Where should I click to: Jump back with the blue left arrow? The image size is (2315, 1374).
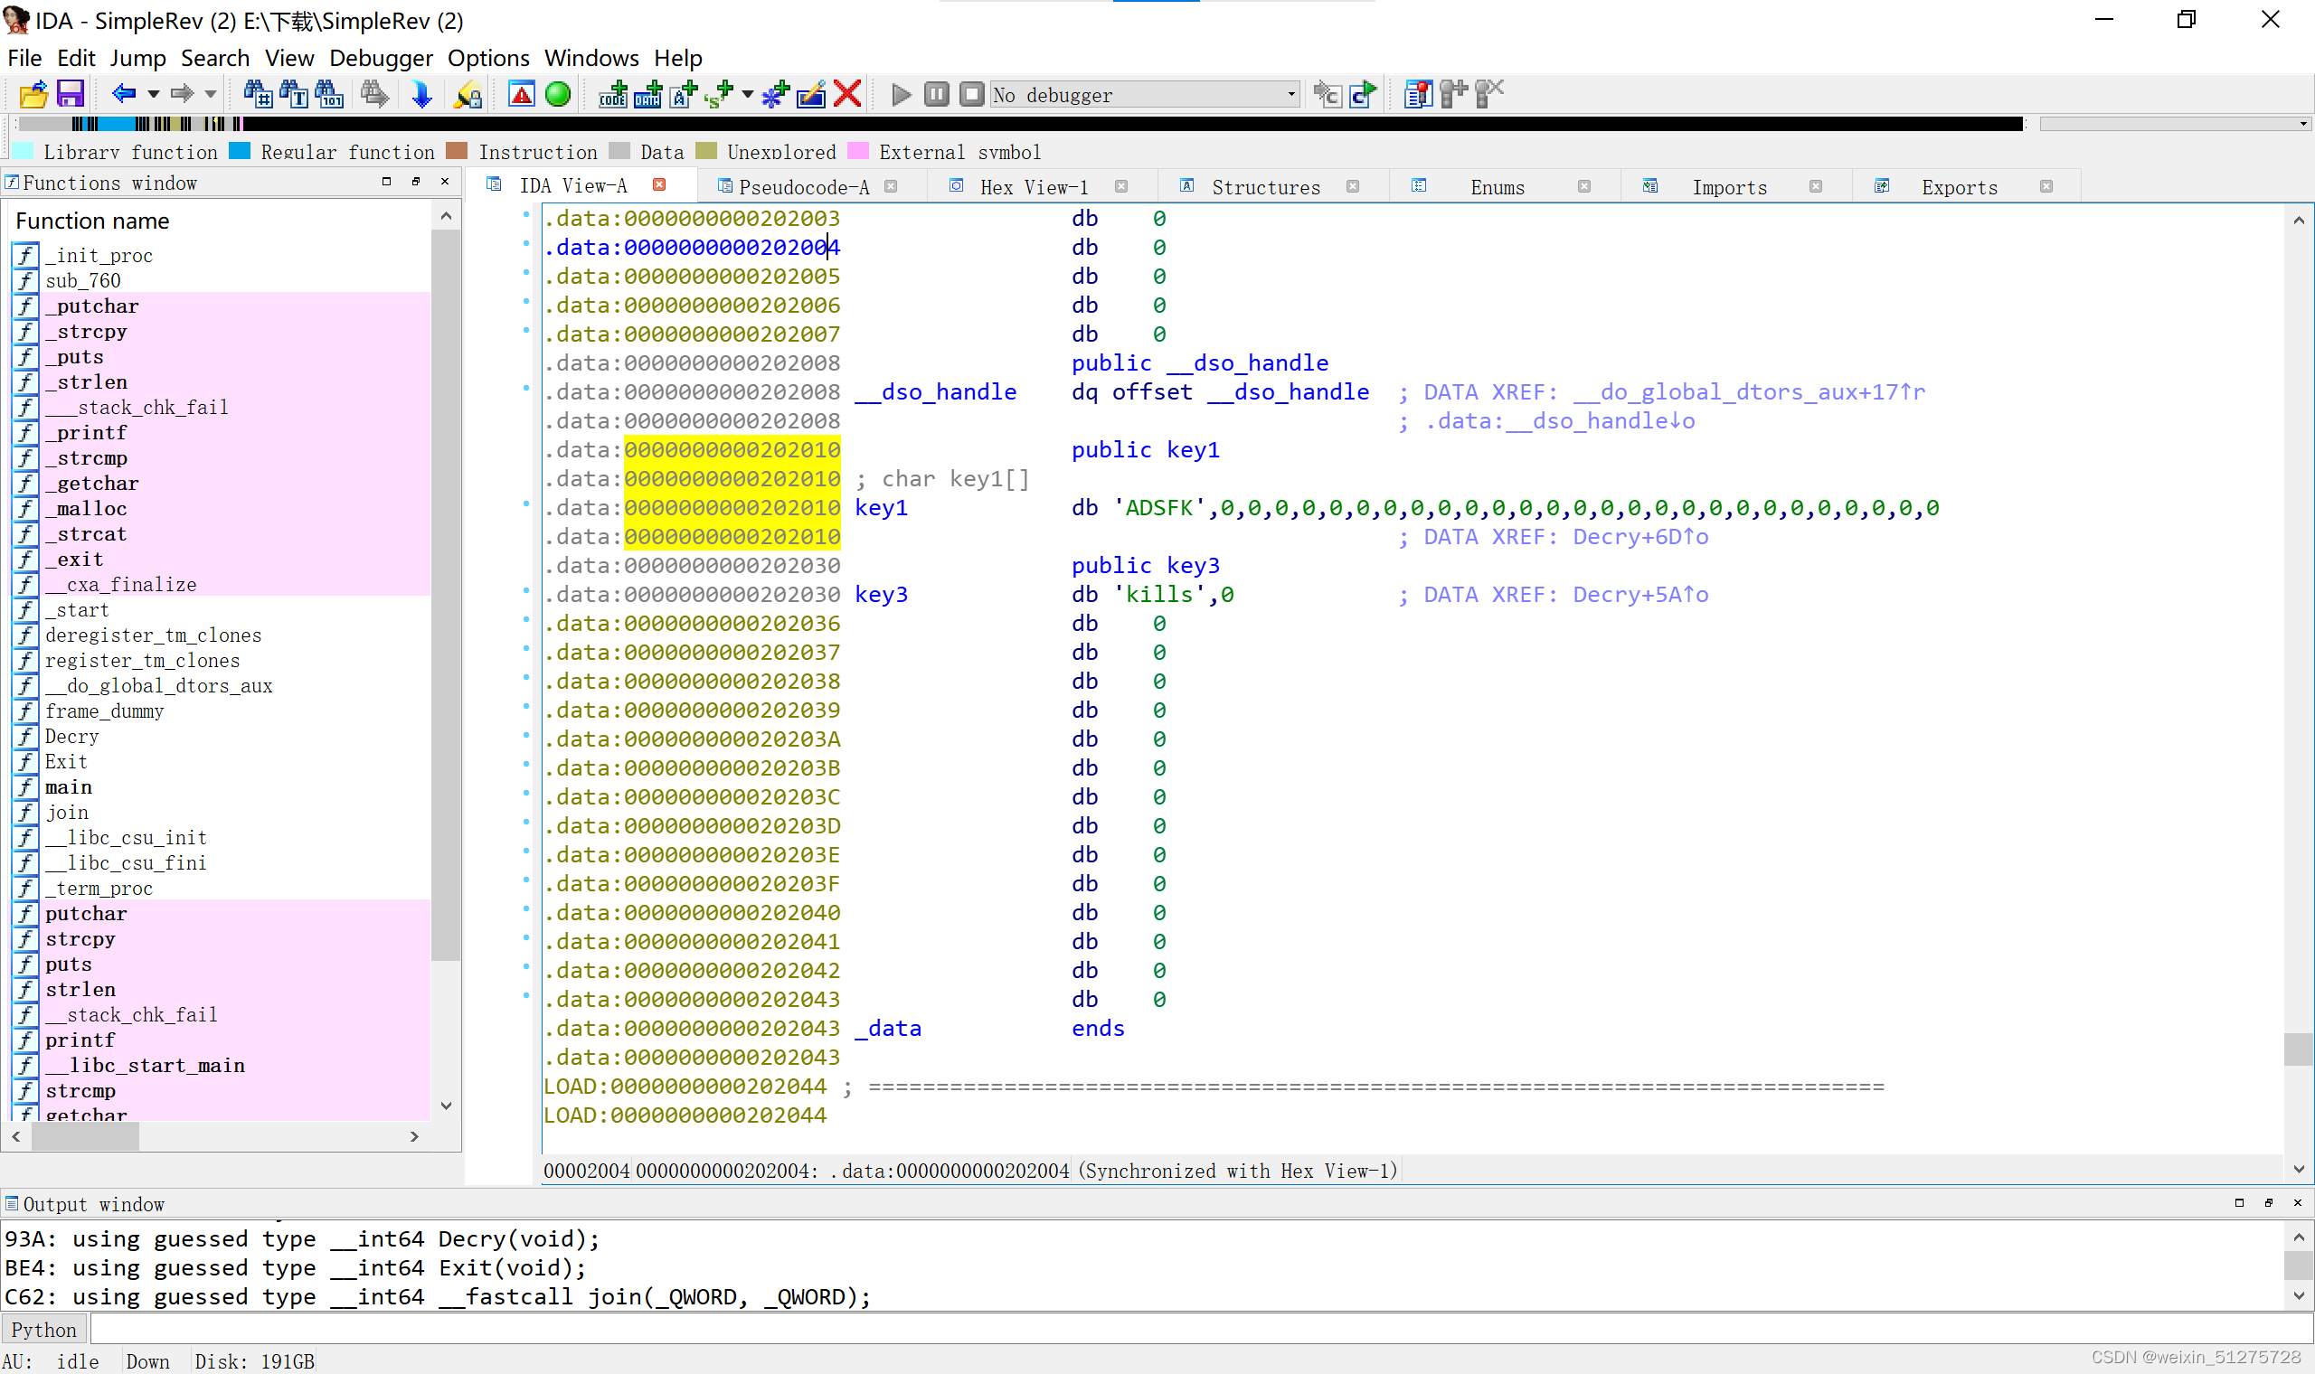coord(124,93)
